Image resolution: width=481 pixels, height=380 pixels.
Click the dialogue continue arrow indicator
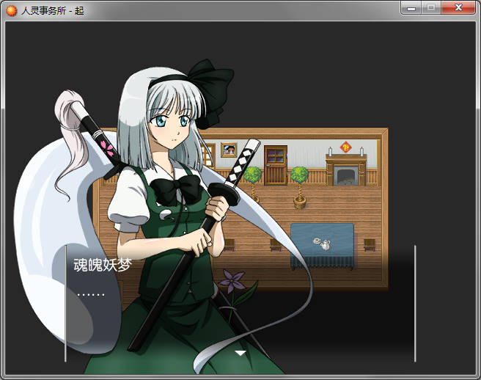coord(240,354)
